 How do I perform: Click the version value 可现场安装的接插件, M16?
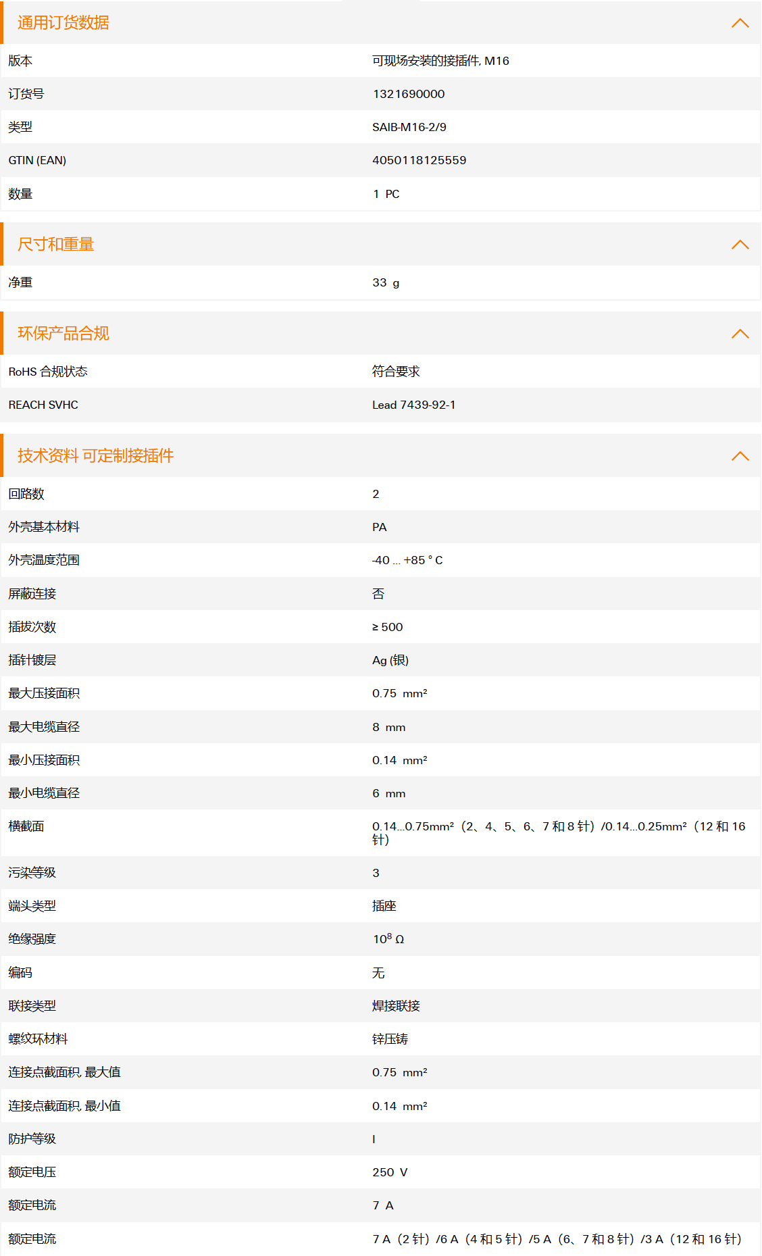440,61
